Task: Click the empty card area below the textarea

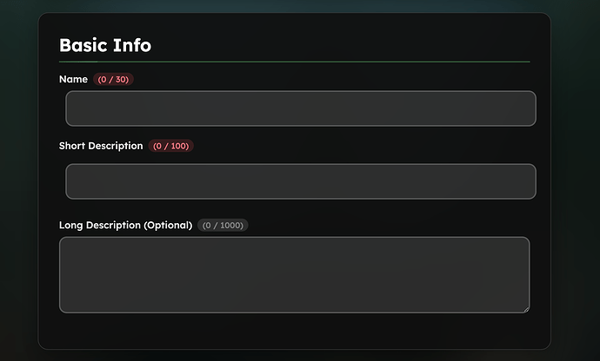Action: pyautogui.click(x=294, y=331)
